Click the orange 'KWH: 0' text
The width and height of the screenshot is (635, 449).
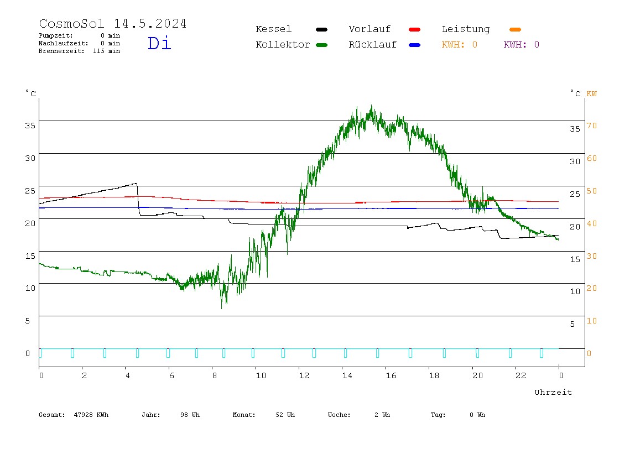460,45
